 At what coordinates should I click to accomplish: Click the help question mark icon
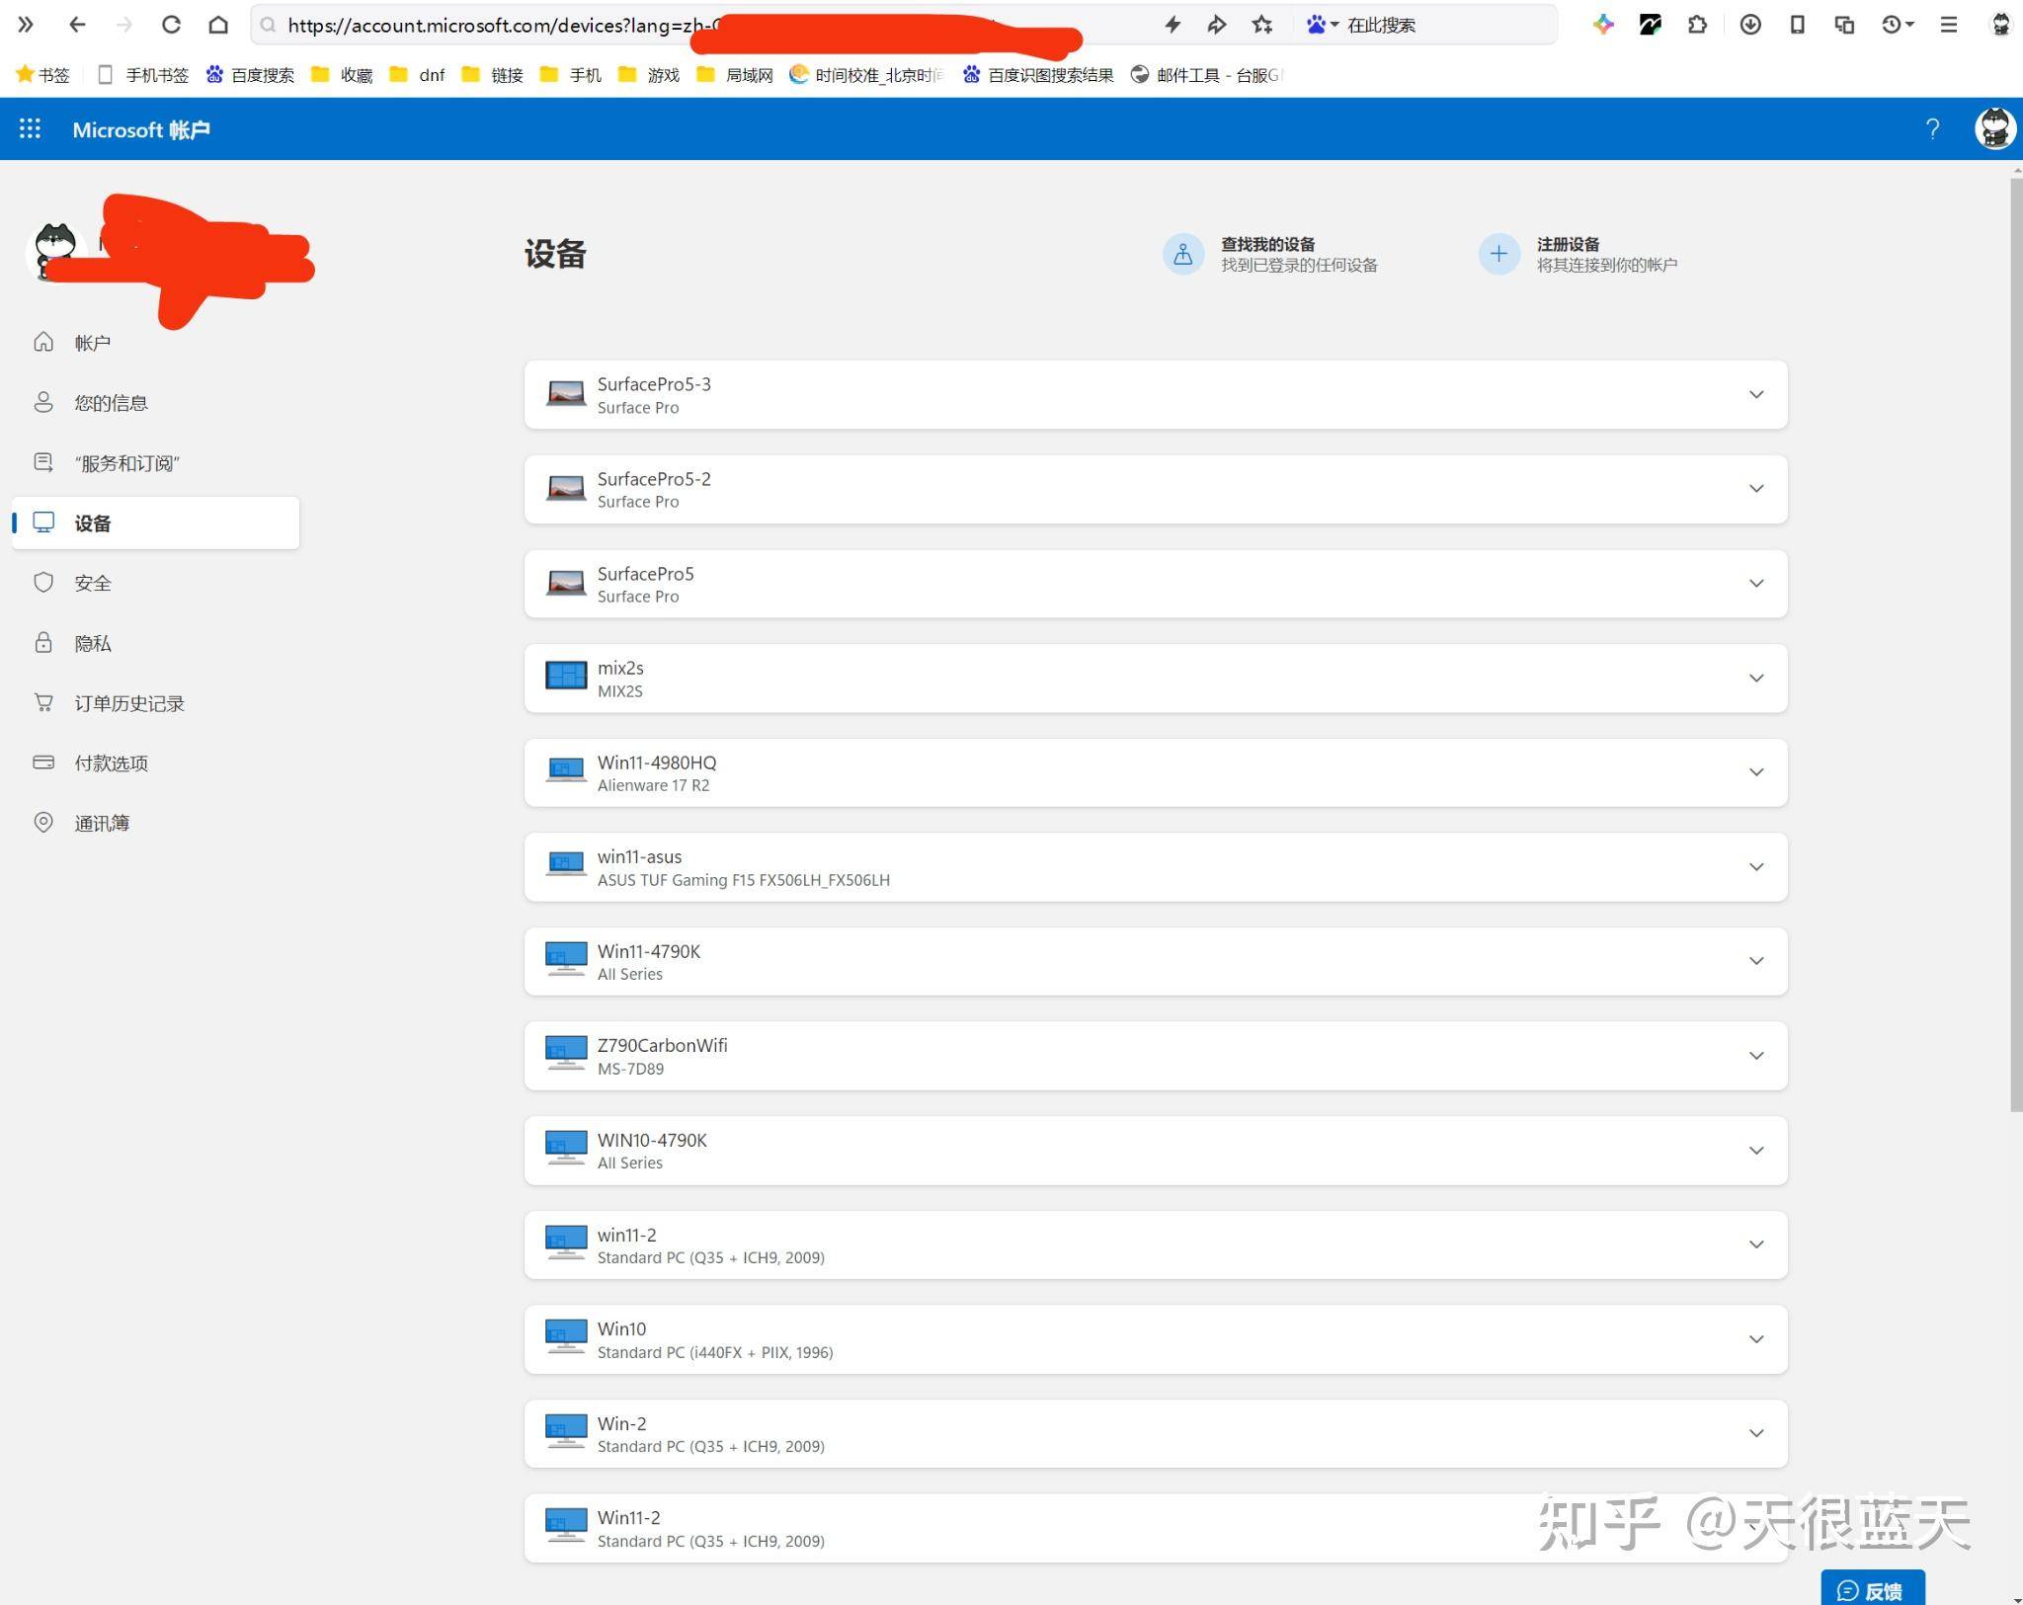pyautogui.click(x=1933, y=128)
